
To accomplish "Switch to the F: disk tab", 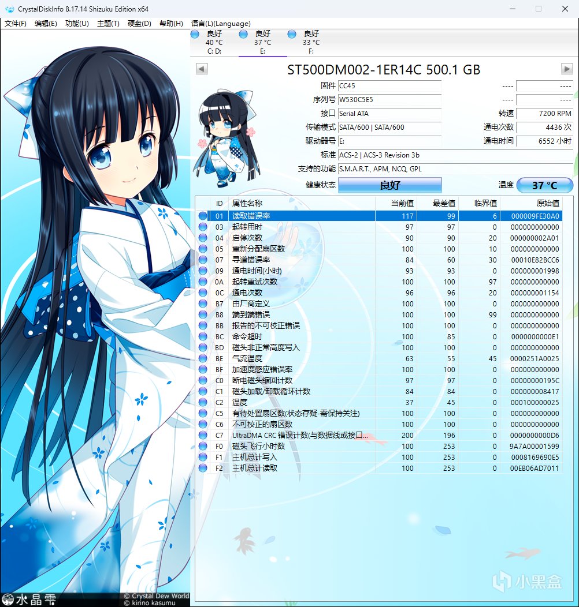I will (311, 43).
